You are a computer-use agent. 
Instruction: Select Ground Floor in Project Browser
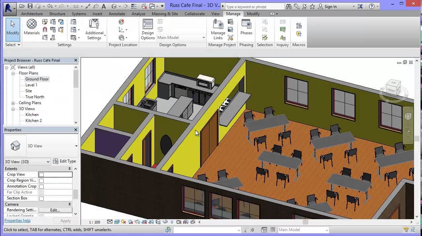click(x=37, y=79)
